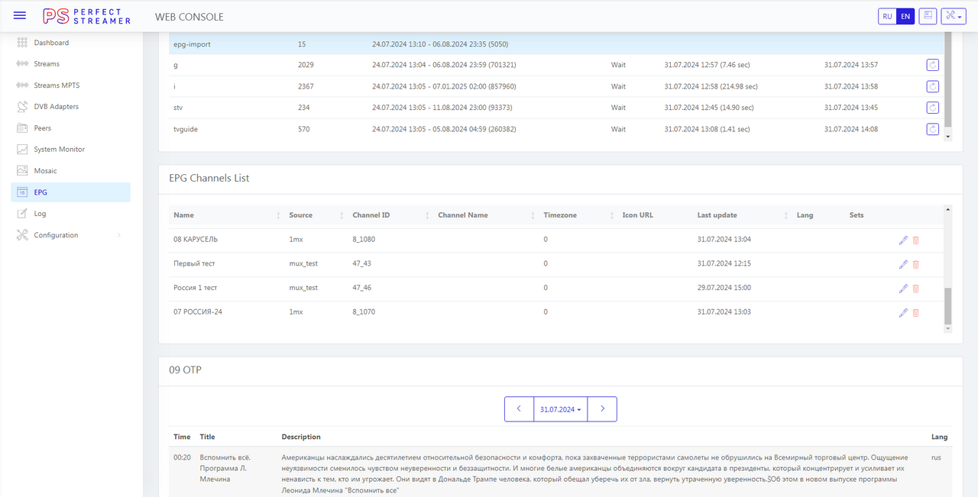Edit the 08 КАРУСЕЛЬ channel
Image resolution: width=978 pixels, height=497 pixels.
point(903,240)
